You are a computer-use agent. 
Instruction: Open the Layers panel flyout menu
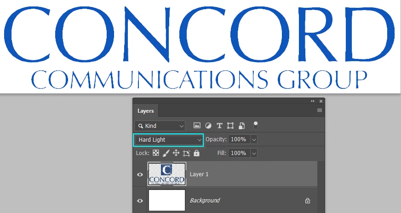tap(320, 110)
